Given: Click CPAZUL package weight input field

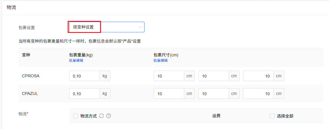Looking at the screenshot, I should pyautogui.click(x=84, y=94).
